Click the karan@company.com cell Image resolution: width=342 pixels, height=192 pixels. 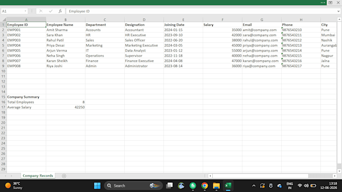pyautogui.click(x=262, y=61)
